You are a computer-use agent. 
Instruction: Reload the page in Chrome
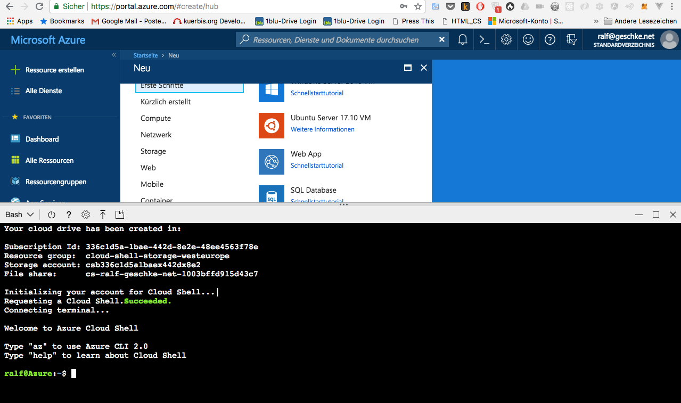(39, 6)
